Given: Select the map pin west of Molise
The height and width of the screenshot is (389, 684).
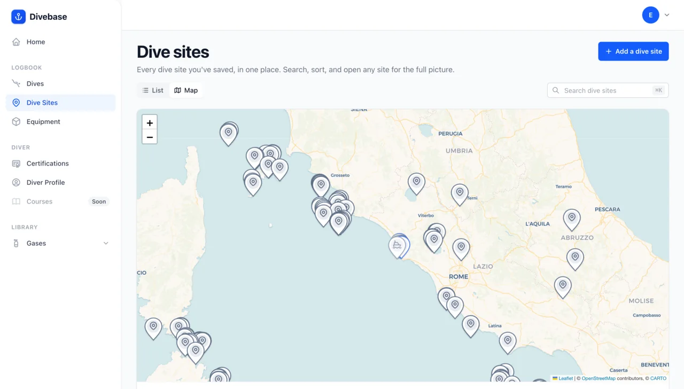Looking at the screenshot, I should [x=563, y=287].
